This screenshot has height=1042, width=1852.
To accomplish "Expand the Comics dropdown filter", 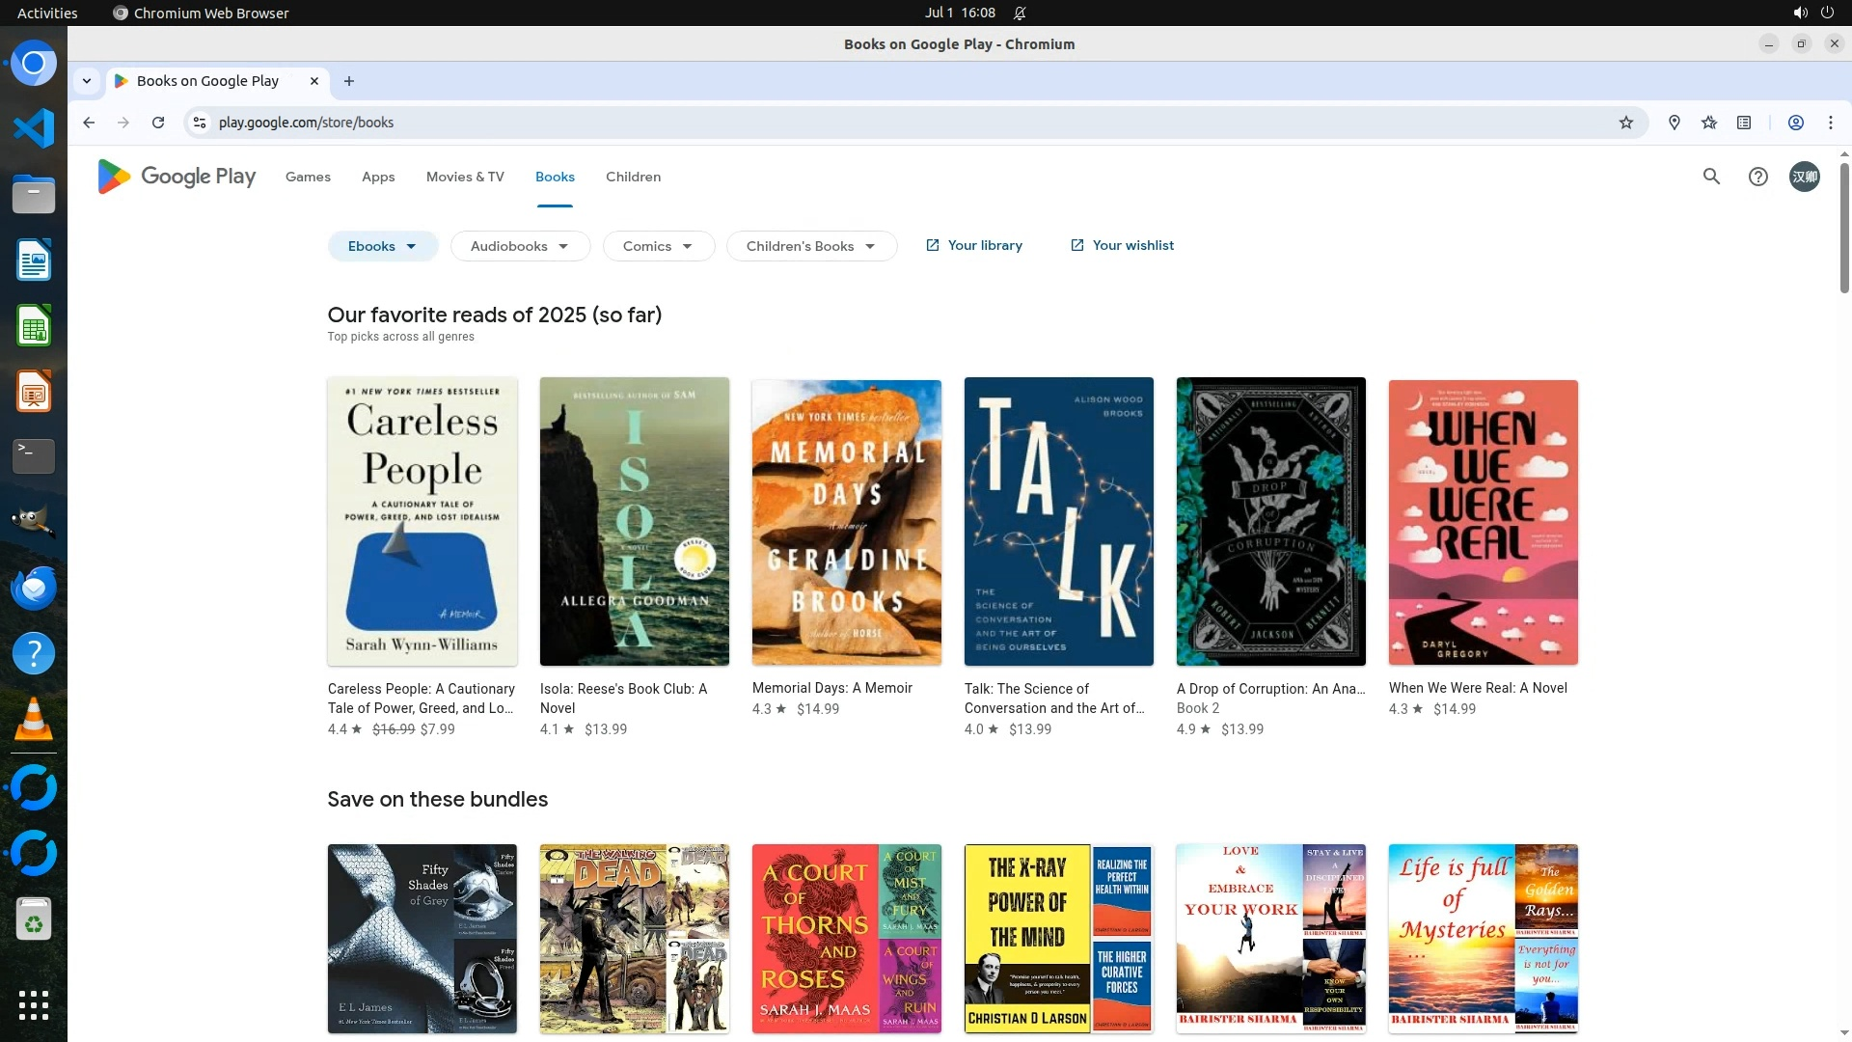I will click(x=658, y=246).
